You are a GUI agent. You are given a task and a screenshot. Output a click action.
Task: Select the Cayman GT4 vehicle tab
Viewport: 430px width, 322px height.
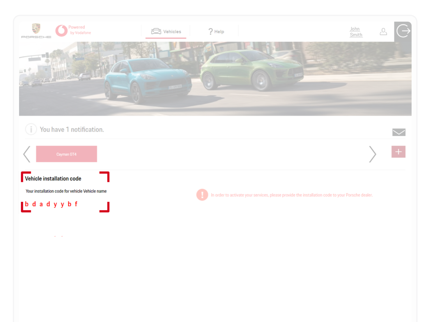click(66, 154)
